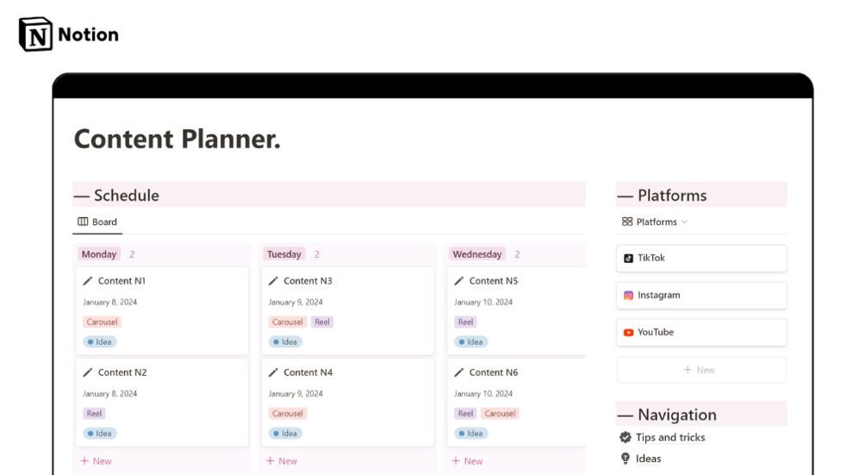This screenshot has width=866, height=475.
Task: Click the TikTok icon
Action: (628, 259)
